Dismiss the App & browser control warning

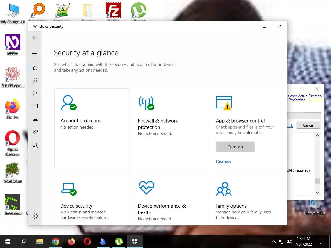[x=223, y=161]
